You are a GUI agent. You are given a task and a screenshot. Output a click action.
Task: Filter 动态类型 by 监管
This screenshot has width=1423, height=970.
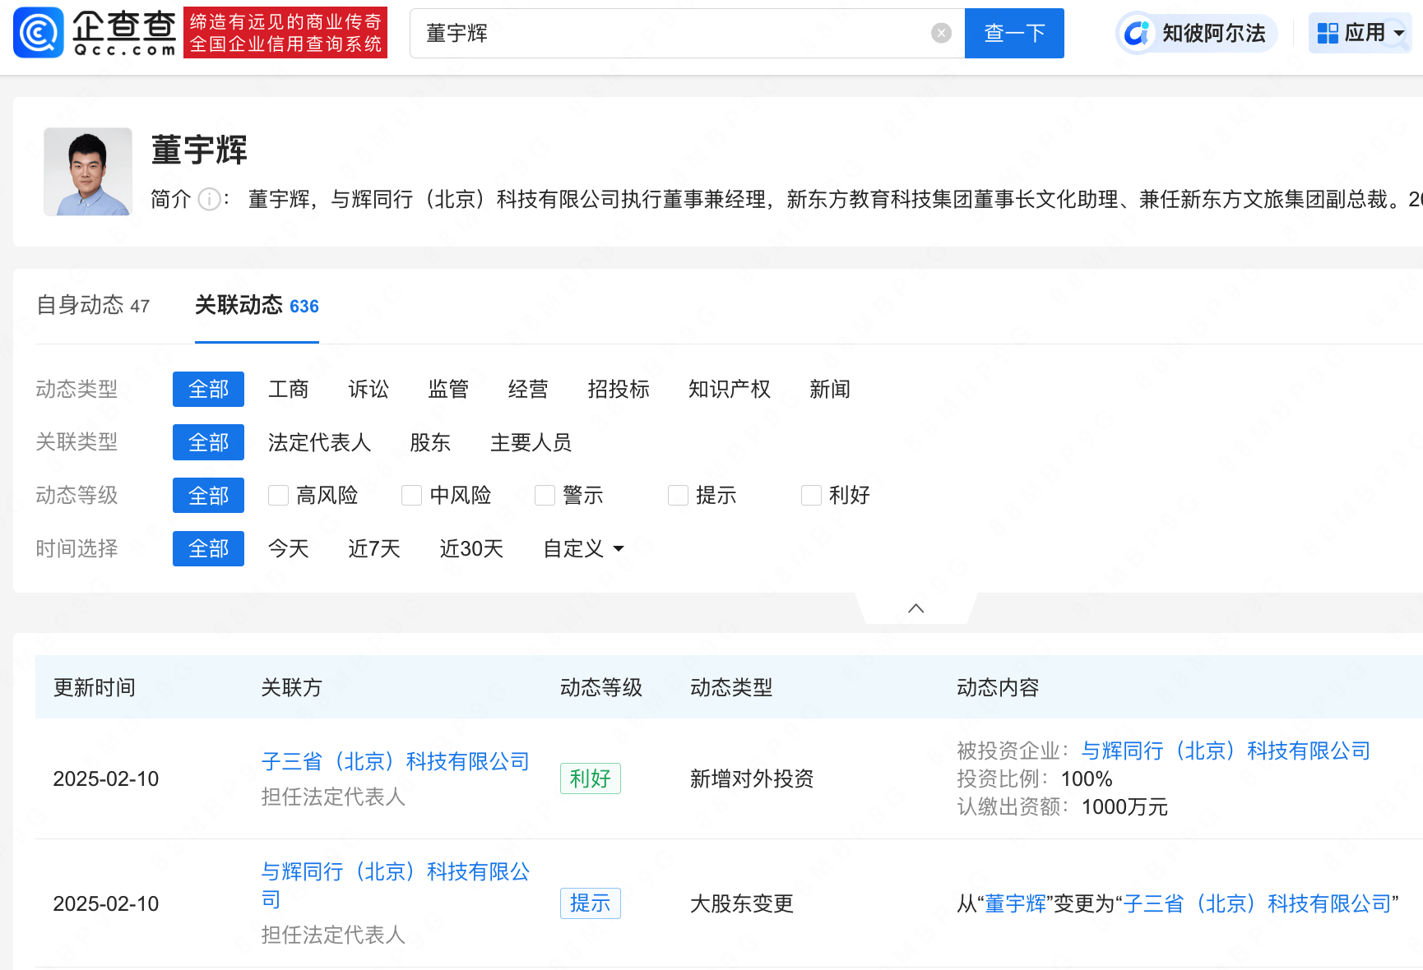click(x=447, y=390)
